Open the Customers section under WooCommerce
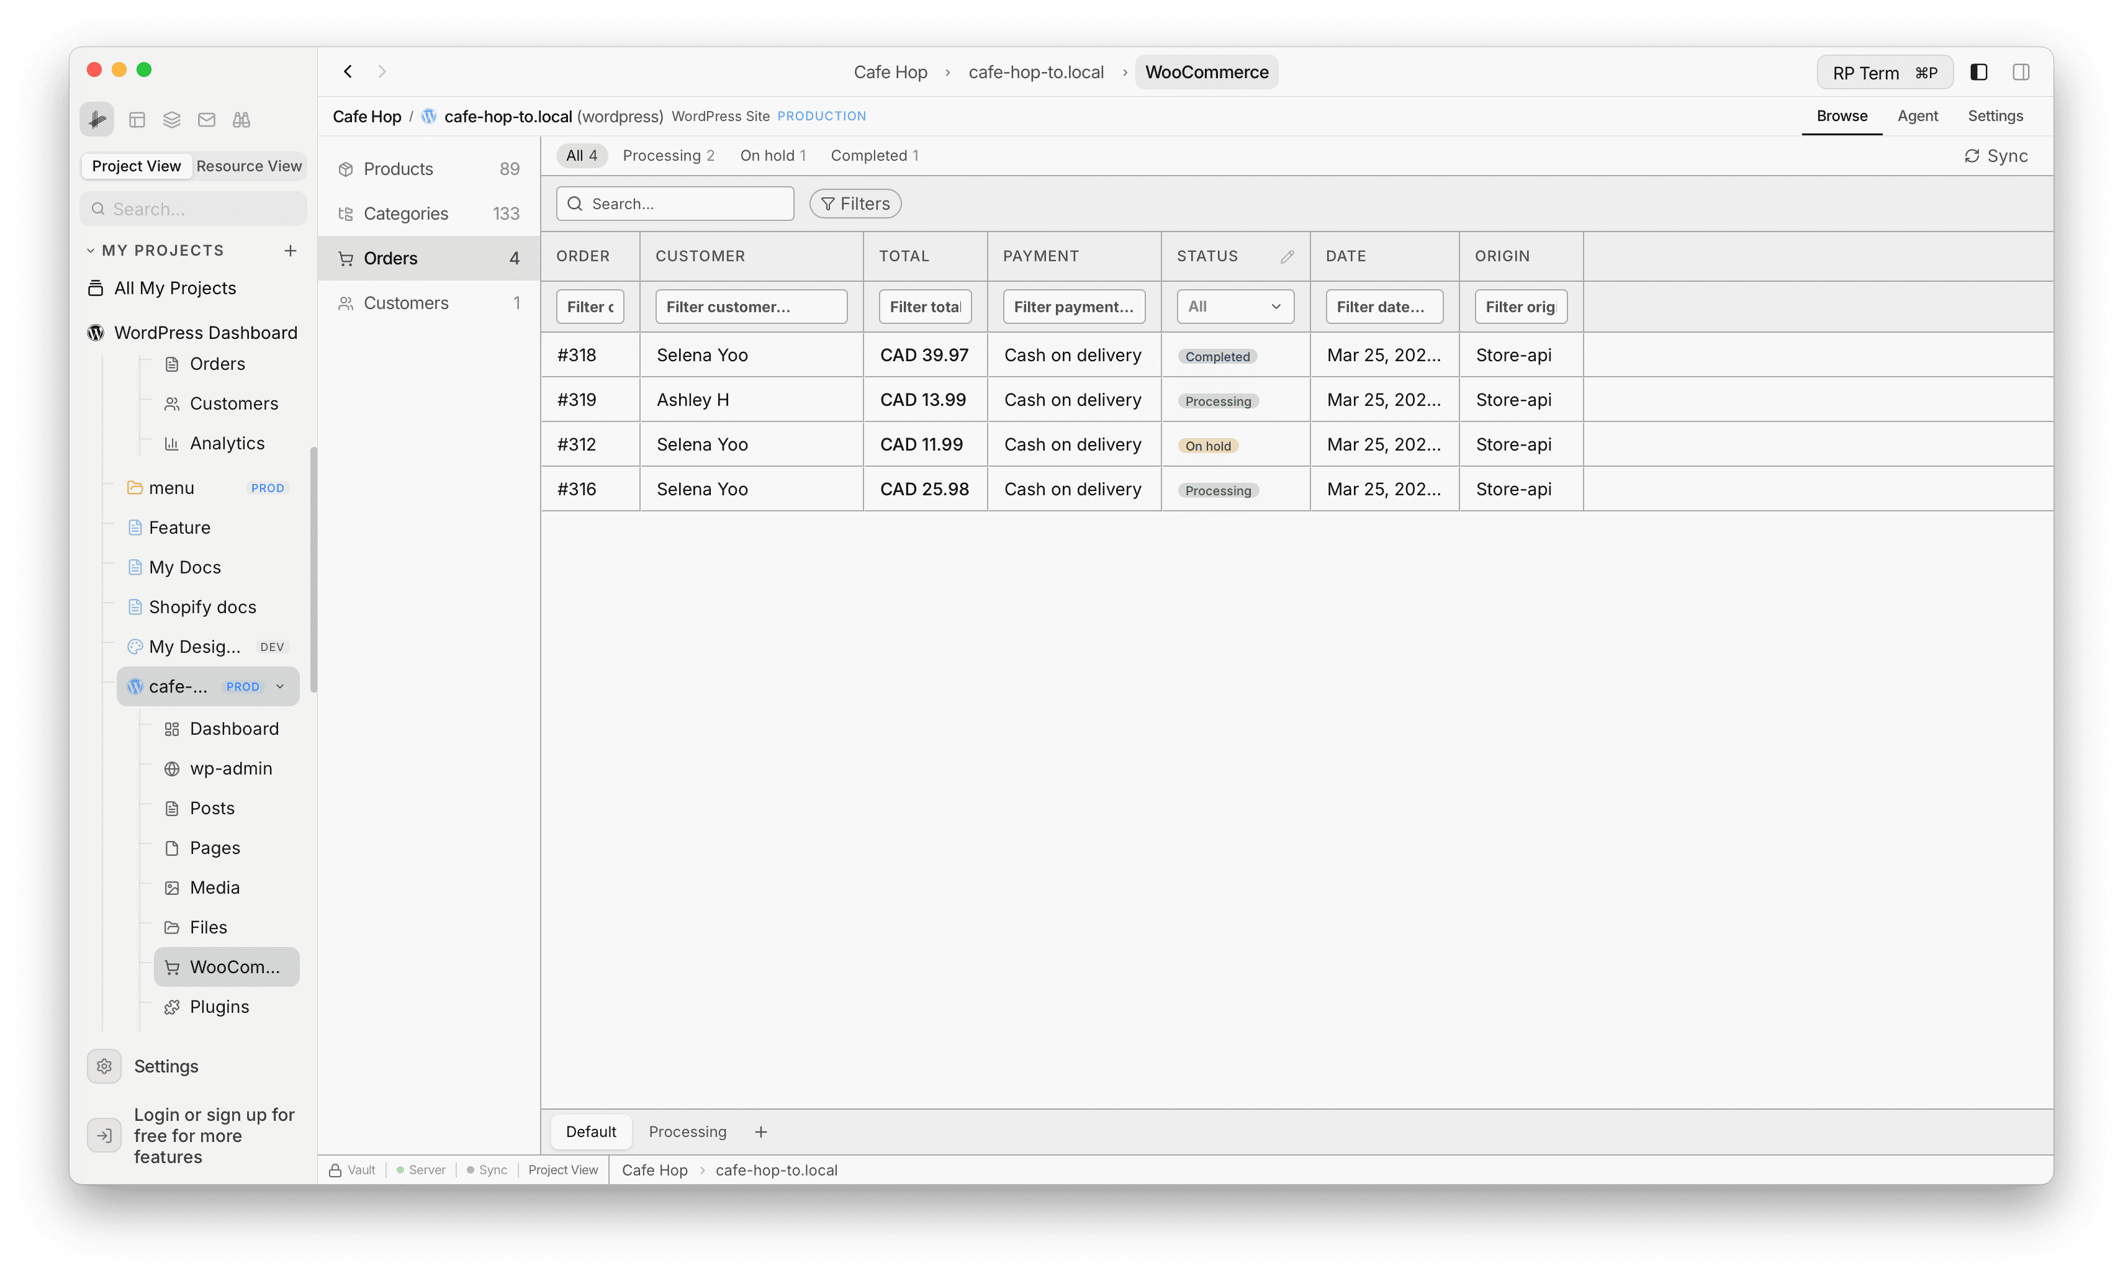Screen dimensions: 2123x1276 pos(406,303)
